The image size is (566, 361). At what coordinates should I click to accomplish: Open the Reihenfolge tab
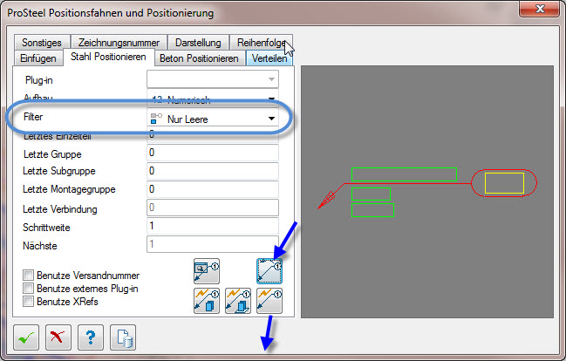coord(261,43)
